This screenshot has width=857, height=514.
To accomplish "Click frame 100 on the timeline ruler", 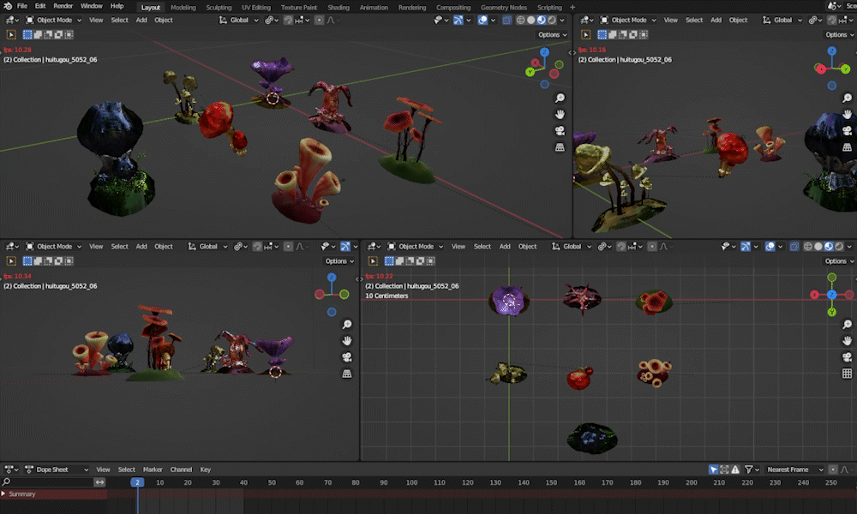I will click(412, 483).
